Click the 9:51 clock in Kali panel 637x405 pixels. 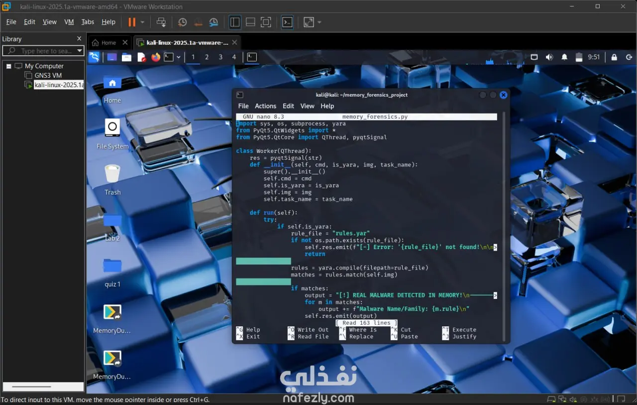pos(594,57)
